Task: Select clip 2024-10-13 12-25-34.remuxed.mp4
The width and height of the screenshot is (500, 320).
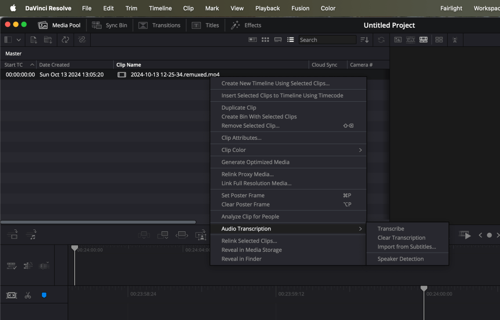Action: [x=175, y=75]
